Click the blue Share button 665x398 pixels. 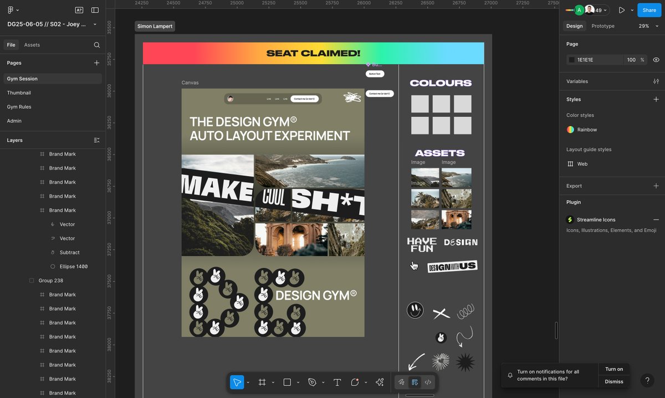coord(649,10)
